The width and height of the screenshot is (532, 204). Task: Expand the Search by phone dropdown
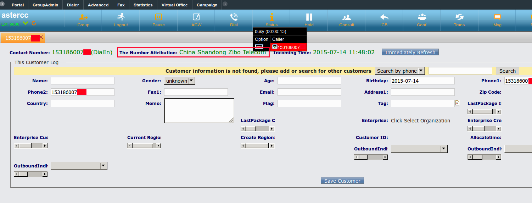(x=400, y=71)
